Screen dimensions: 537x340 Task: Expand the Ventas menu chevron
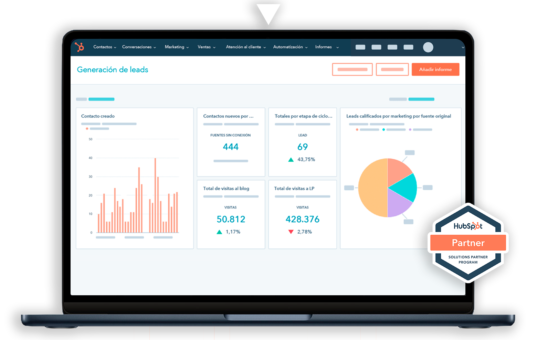(x=214, y=47)
